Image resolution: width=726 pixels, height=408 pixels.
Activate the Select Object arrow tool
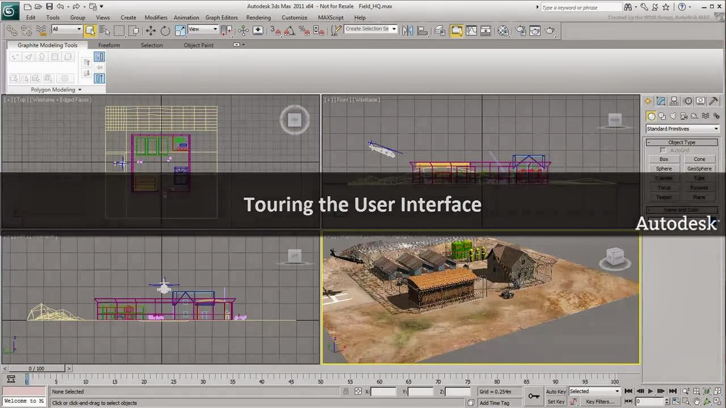91,30
